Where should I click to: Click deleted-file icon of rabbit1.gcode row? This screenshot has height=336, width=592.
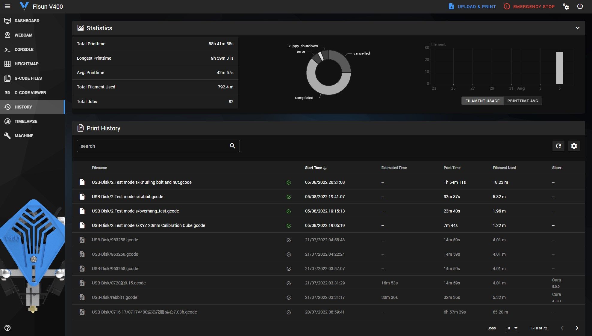coord(82,297)
